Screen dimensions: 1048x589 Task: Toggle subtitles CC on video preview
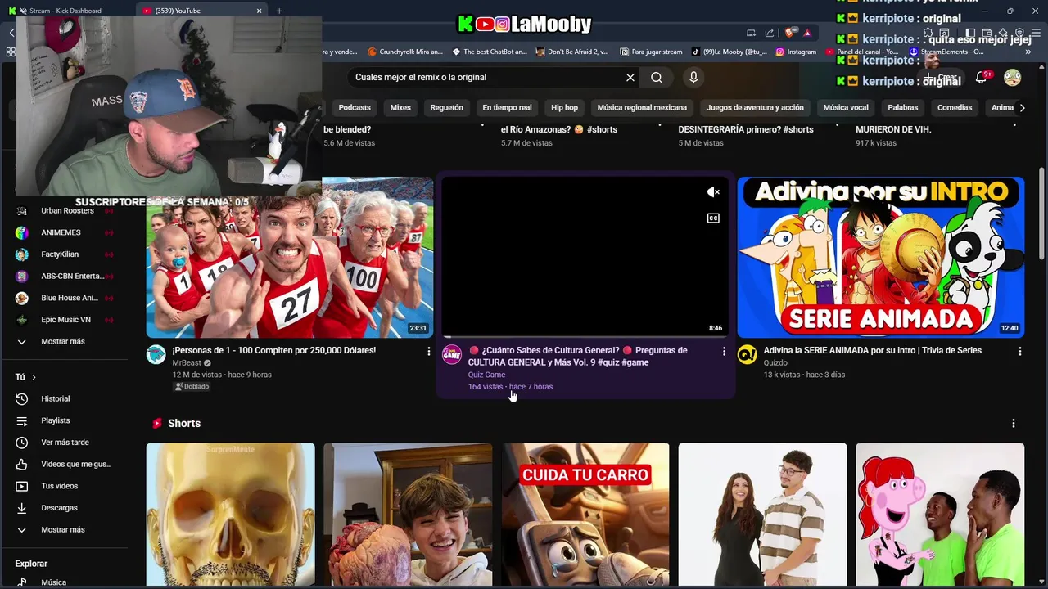point(713,218)
